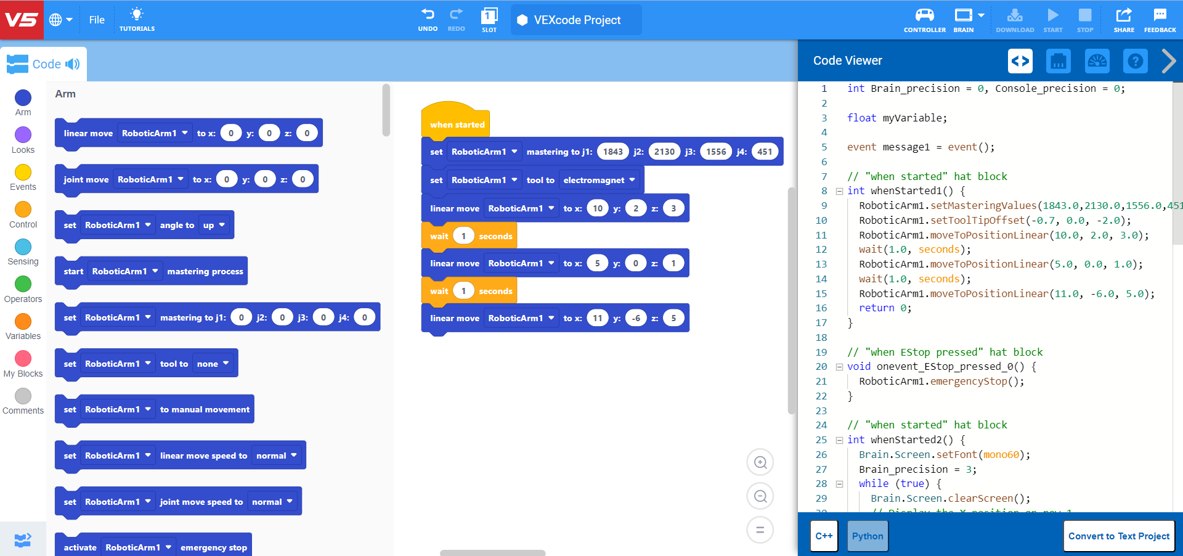
Task: Click the Download icon
Action: [1015, 20]
